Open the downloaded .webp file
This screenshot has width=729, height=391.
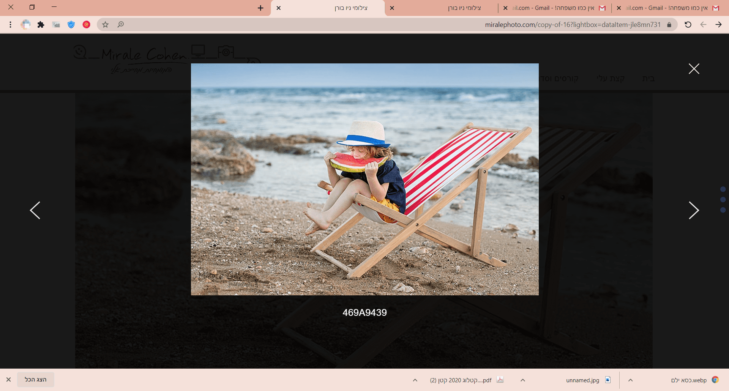(695, 380)
